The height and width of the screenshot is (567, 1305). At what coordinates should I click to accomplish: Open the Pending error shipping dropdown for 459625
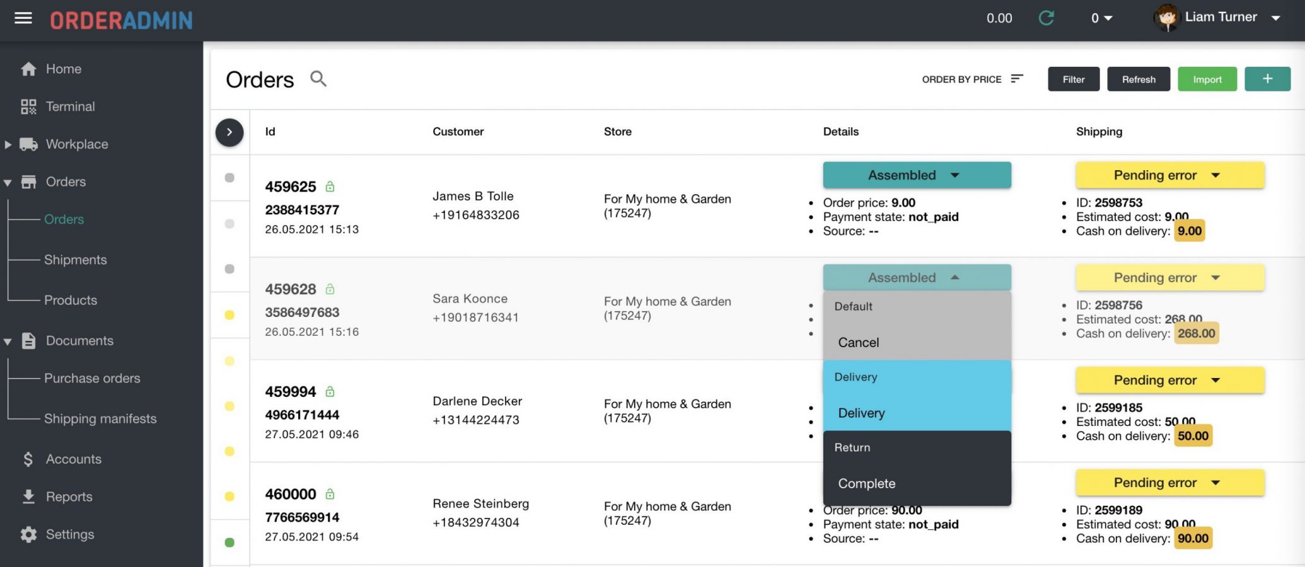click(x=1169, y=175)
